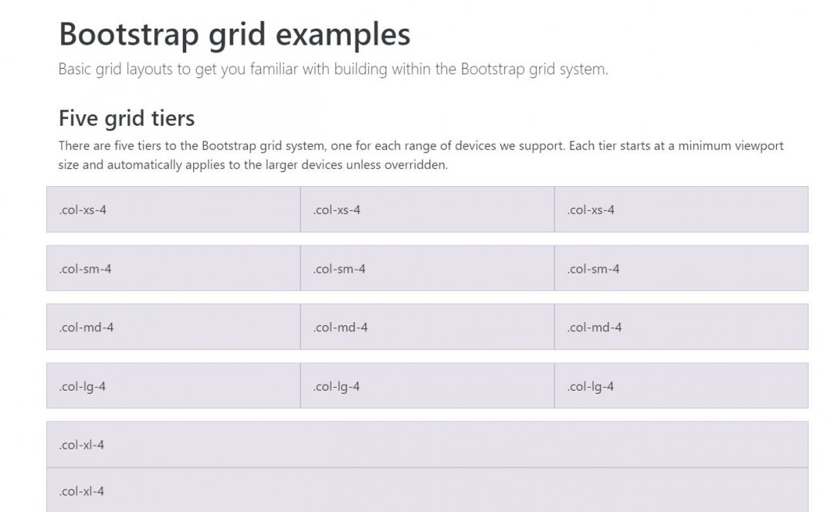Screen dimensions: 834x512
Task: Click the Five grid tiers heading
Action: 127,118
